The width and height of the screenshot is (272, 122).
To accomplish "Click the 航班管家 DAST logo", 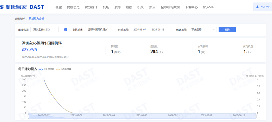I will click(x=22, y=7).
